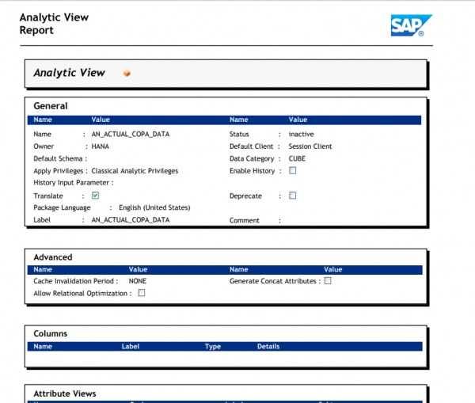The width and height of the screenshot is (475, 403).
Task: Click the Label column header in Columns
Action: (x=130, y=347)
